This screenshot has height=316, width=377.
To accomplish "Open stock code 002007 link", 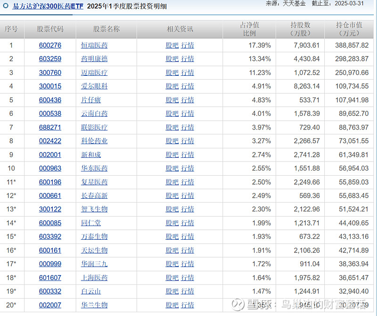I will click(50, 305).
